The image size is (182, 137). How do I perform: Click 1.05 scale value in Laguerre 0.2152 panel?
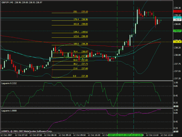pyautogui.click(x=176, y=83)
